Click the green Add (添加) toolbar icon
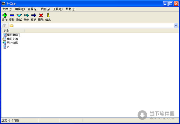180x124 pixels. pyautogui.click(x=5, y=15)
